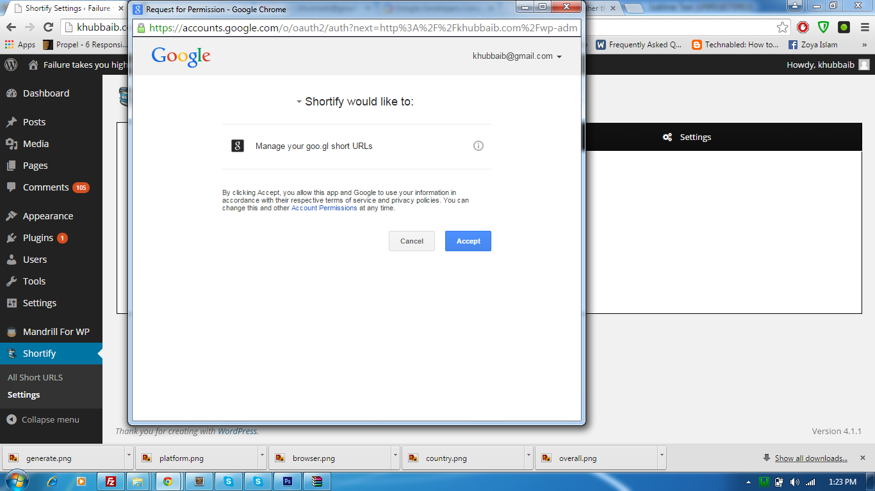
Task: Open FileZilla from the taskbar
Action: (x=110, y=481)
